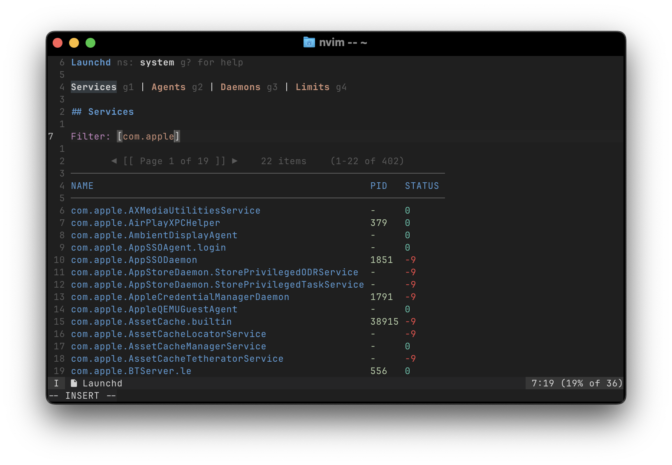
Task: Go to next page with right arrow
Action: [x=235, y=161]
